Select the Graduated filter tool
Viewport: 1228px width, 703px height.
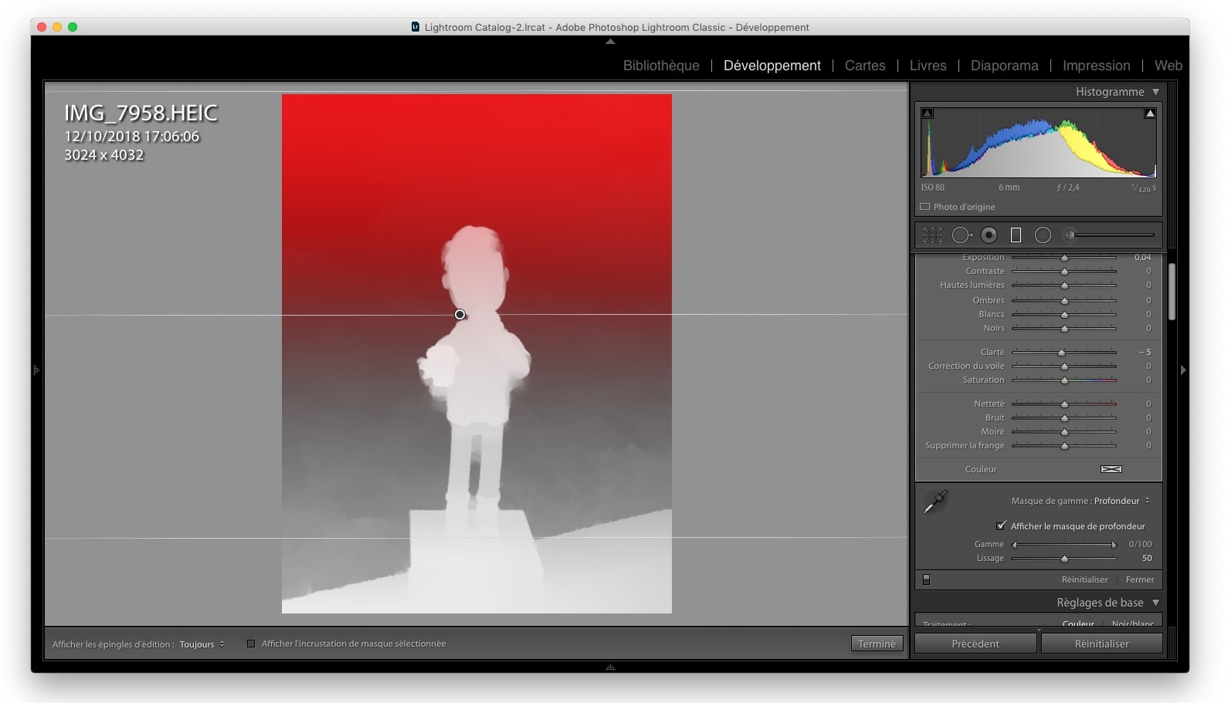point(1016,235)
